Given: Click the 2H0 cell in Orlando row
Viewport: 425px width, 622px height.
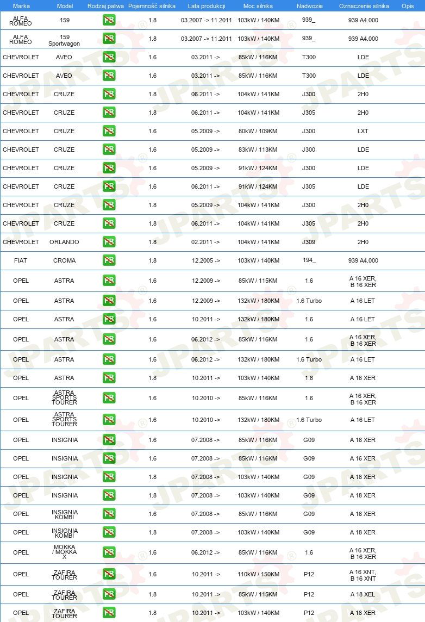Looking at the screenshot, I should [x=362, y=242].
